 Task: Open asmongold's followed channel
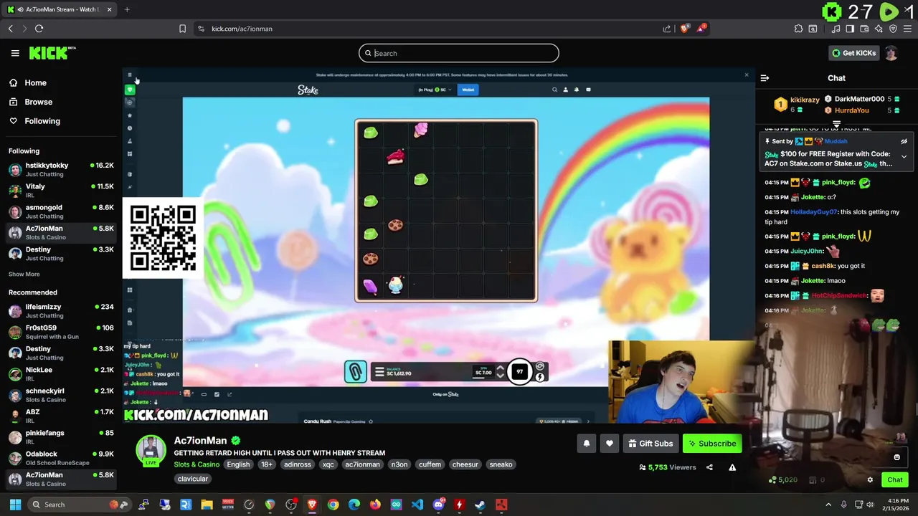[61, 211]
